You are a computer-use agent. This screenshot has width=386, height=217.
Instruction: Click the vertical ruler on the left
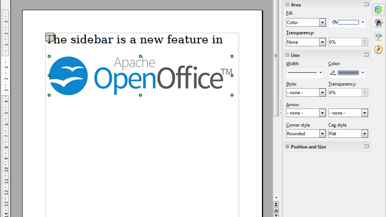click(x=5, y=113)
